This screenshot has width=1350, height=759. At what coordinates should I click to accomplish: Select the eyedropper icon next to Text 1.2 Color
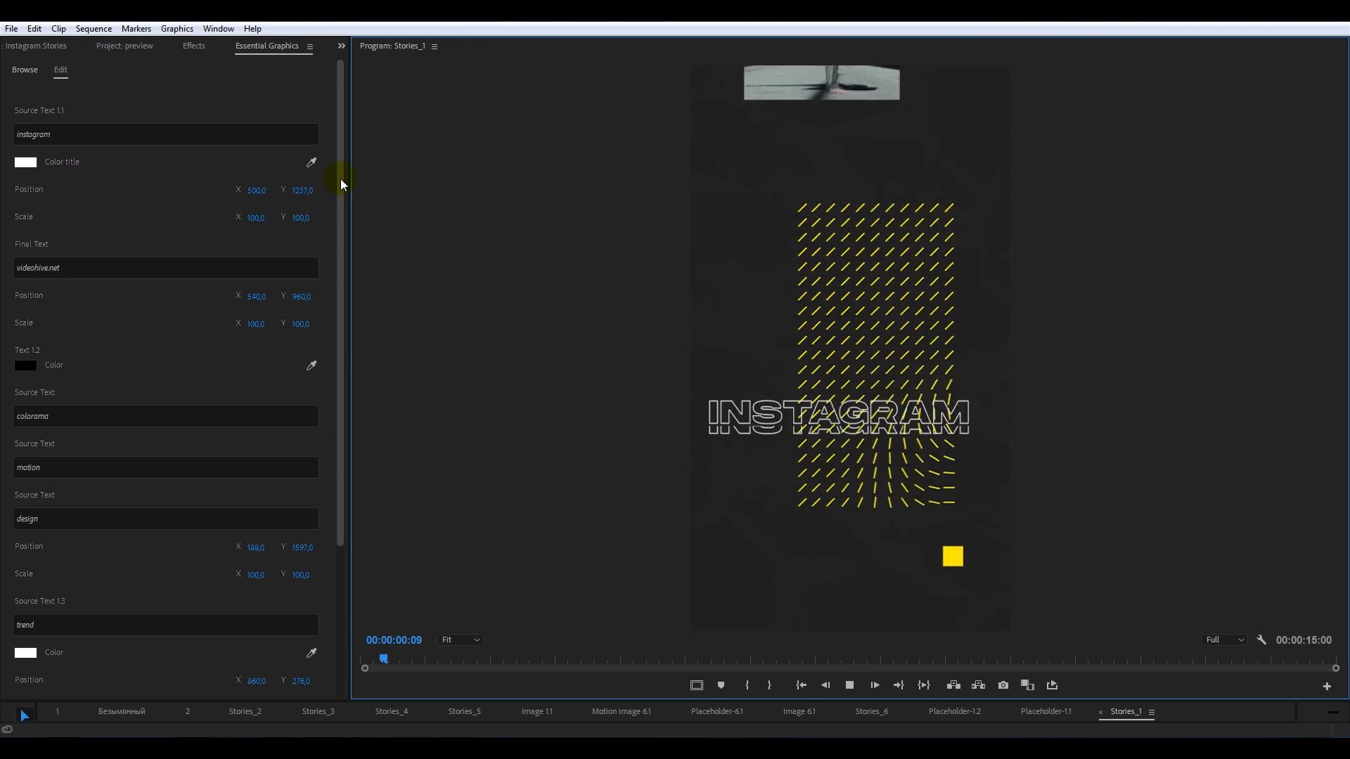tap(311, 365)
